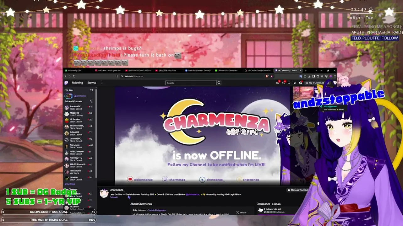Open Grimmkill channel in sidebar
The width and height of the screenshot is (403, 226).
pos(79,133)
